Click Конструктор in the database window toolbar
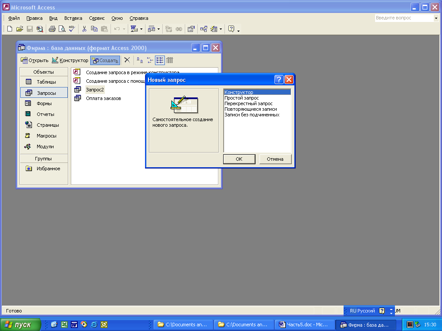The height and width of the screenshot is (331, 442). pos(70,60)
